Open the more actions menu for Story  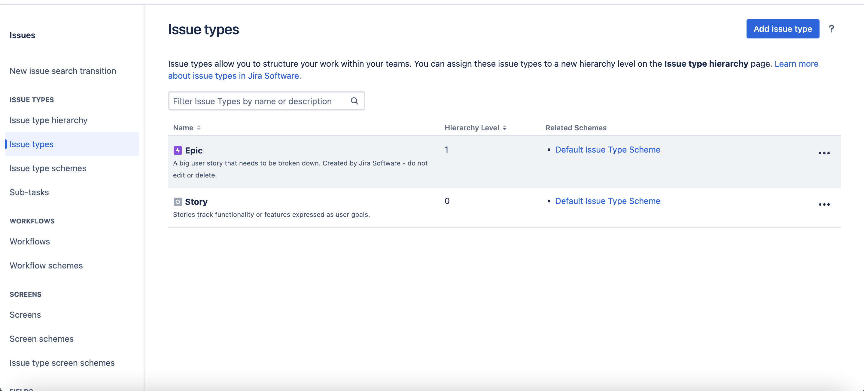pos(824,205)
